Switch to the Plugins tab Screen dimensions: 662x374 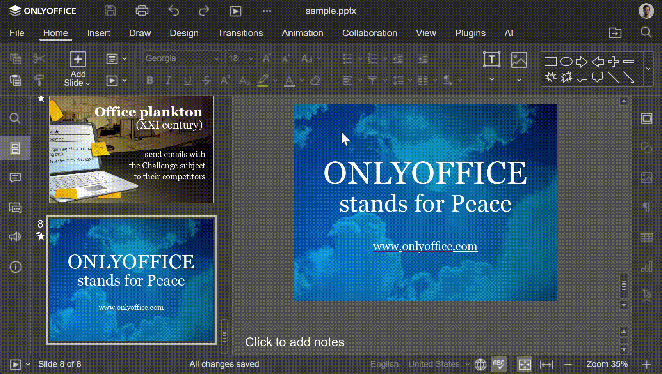point(470,33)
